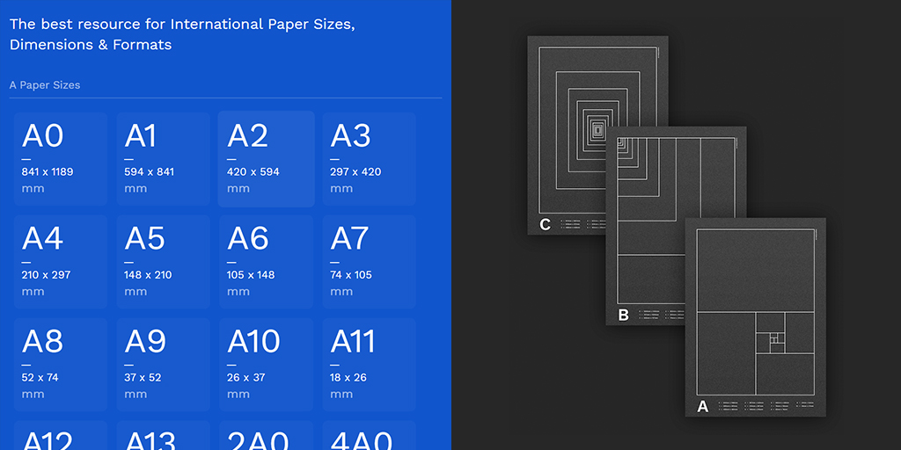Click the 4A0 paper size card

tap(369, 436)
